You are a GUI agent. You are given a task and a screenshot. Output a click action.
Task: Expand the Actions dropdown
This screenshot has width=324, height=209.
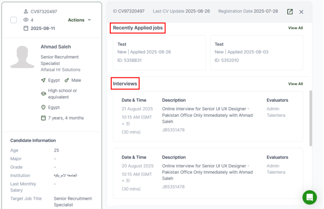[79, 20]
